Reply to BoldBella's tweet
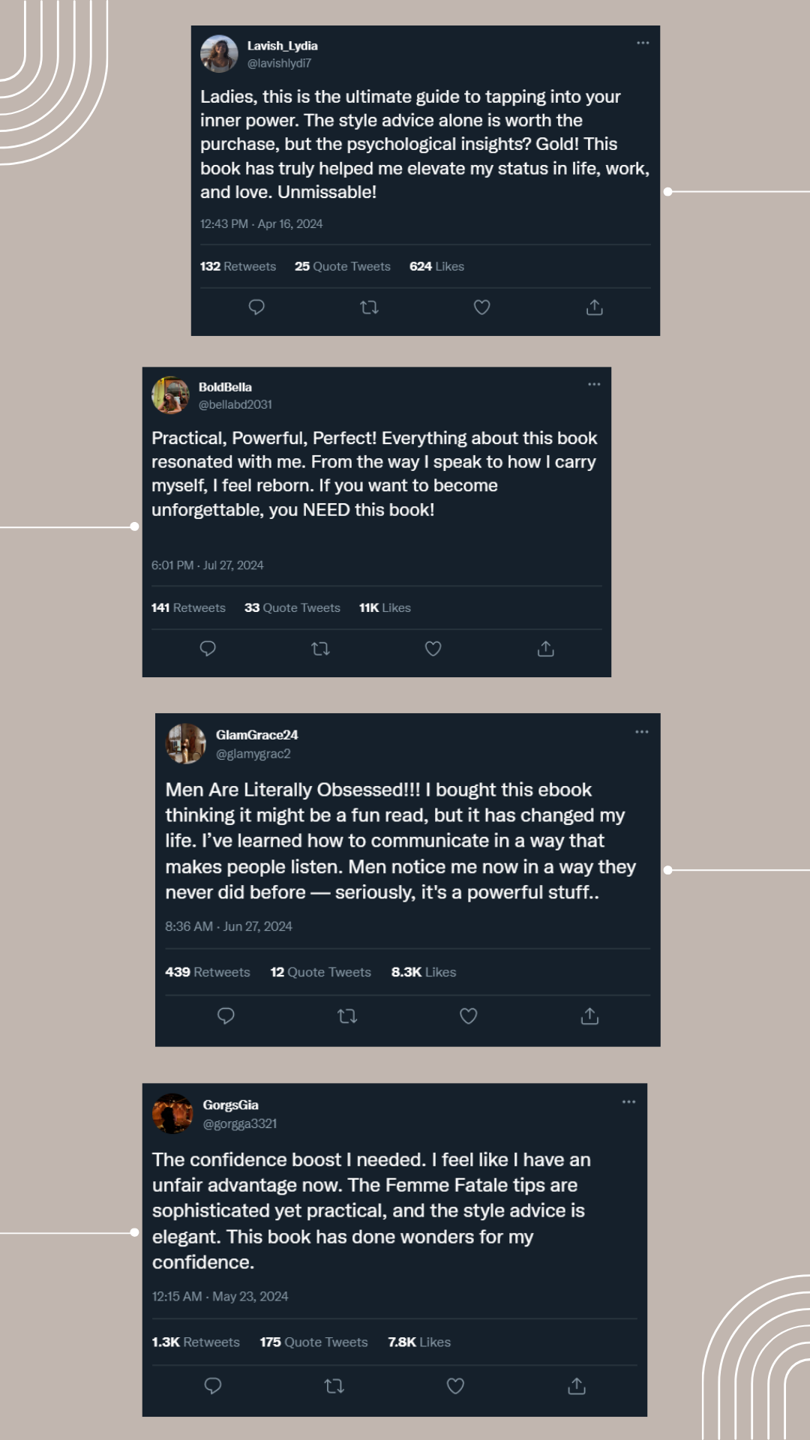 click(x=208, y=649)
